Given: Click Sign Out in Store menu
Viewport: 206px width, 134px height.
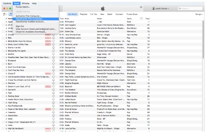Looking at the screenshot, I should coord(36,26).
